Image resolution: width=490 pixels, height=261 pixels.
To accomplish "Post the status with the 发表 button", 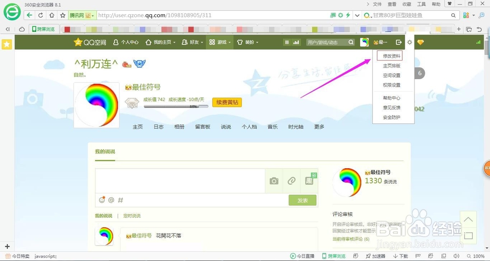I will pos(302,200).
